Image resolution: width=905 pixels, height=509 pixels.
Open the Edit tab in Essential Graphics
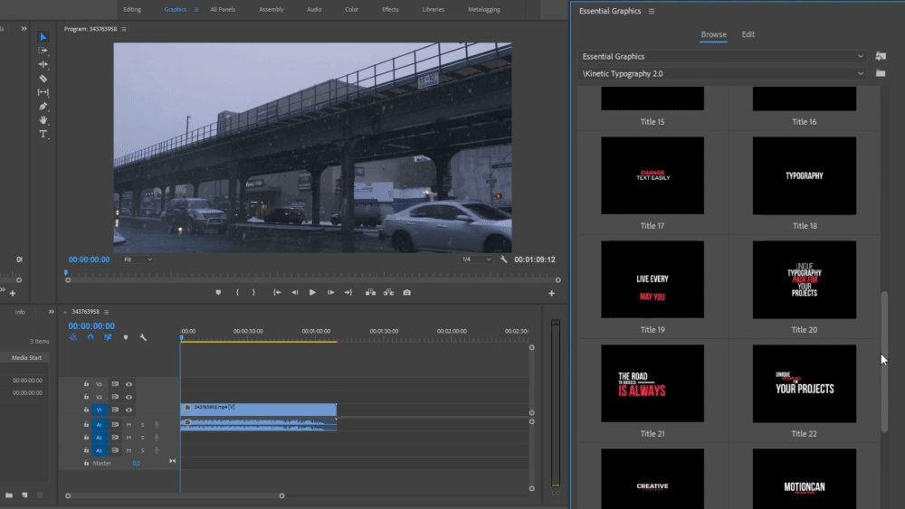click(x=748, y=34)
